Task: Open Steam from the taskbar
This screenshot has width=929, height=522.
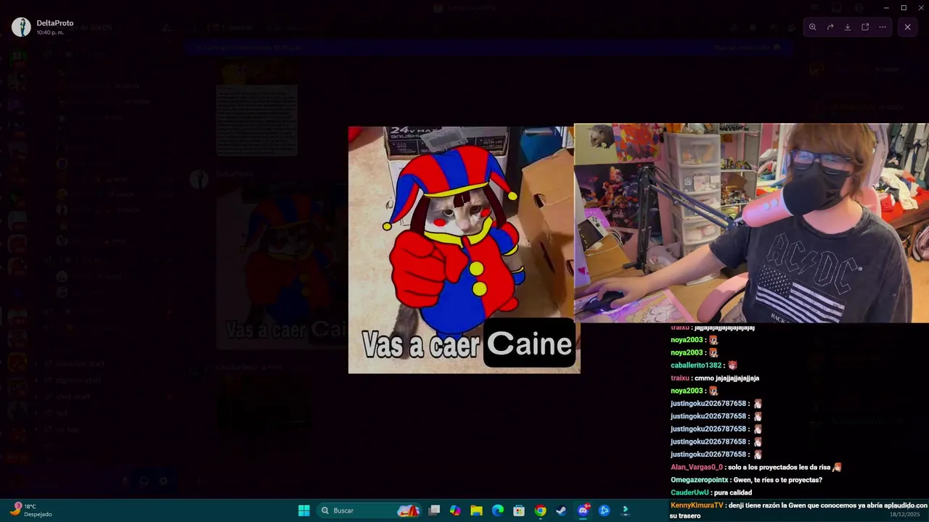Action: pyautogui.click(x=561, y=510)
